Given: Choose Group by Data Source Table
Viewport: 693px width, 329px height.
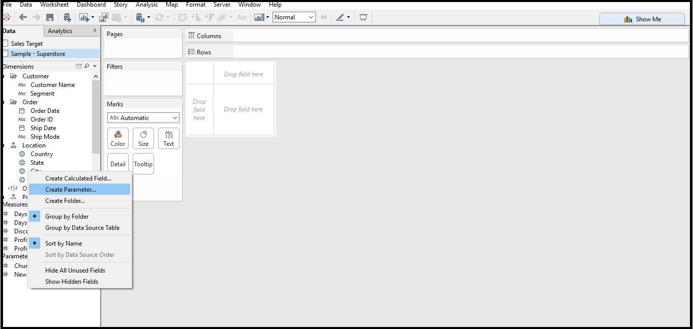Looking at the screenshot, I should (83, 227).
